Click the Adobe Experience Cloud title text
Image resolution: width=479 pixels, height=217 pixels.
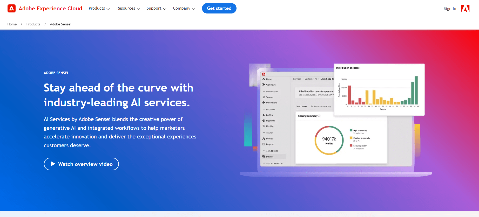click(50, 9)
